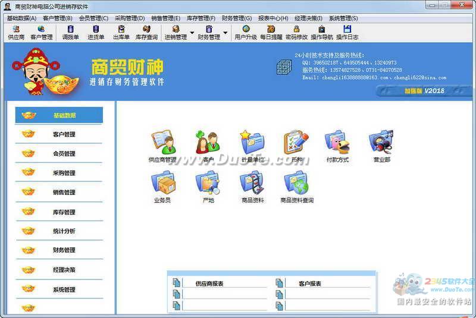
Task: Click the 每日提醒 toolbar icon
Action: 271,33
